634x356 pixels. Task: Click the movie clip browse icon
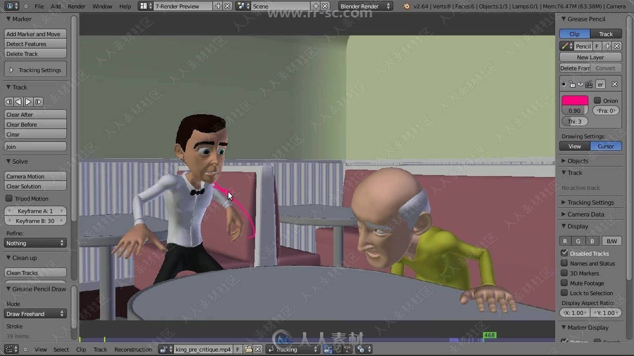coord(166,349)
